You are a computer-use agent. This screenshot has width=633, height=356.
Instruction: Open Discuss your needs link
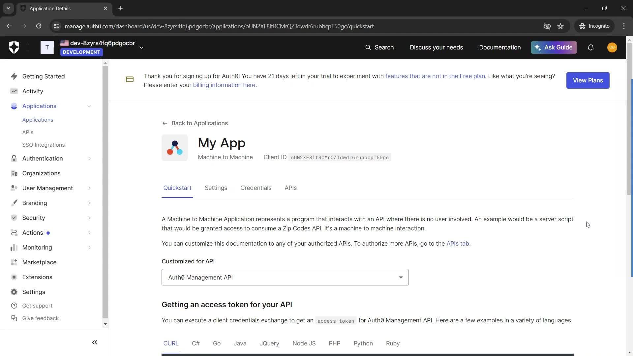(436, 47)
